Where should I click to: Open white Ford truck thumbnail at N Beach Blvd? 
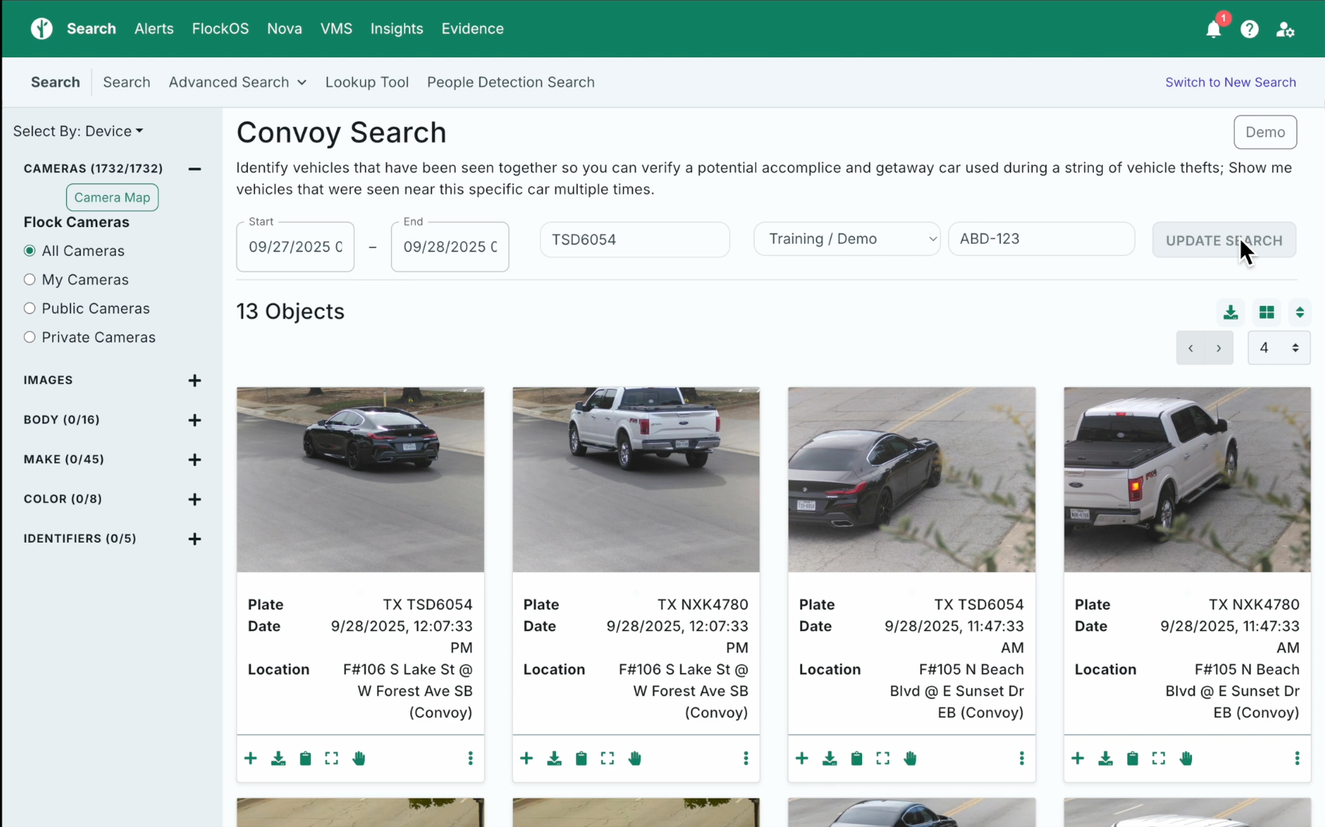click(1187, 480)
